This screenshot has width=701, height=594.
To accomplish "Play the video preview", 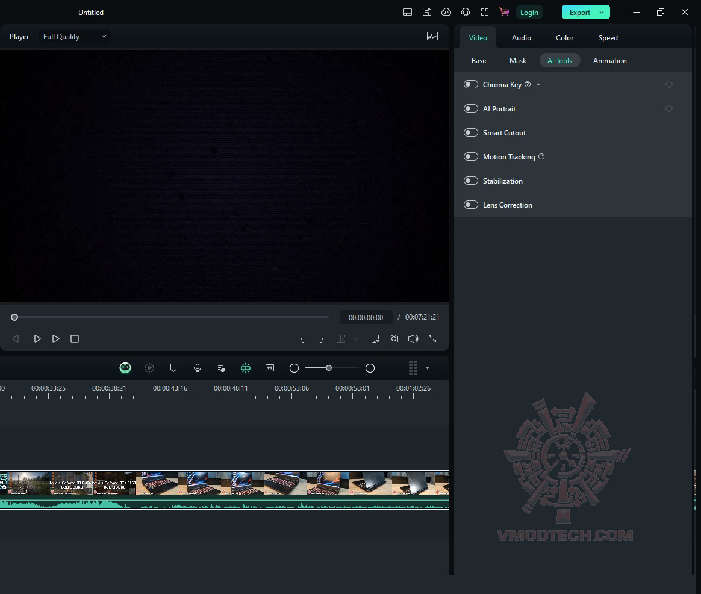I will (x=55, y=339).
